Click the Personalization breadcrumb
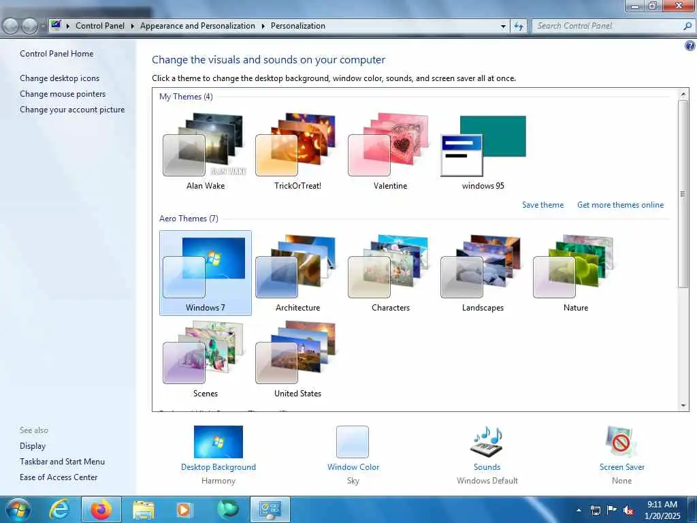This screenshot has width=697, height=523. pyautogui.click(x=298, y=26)
